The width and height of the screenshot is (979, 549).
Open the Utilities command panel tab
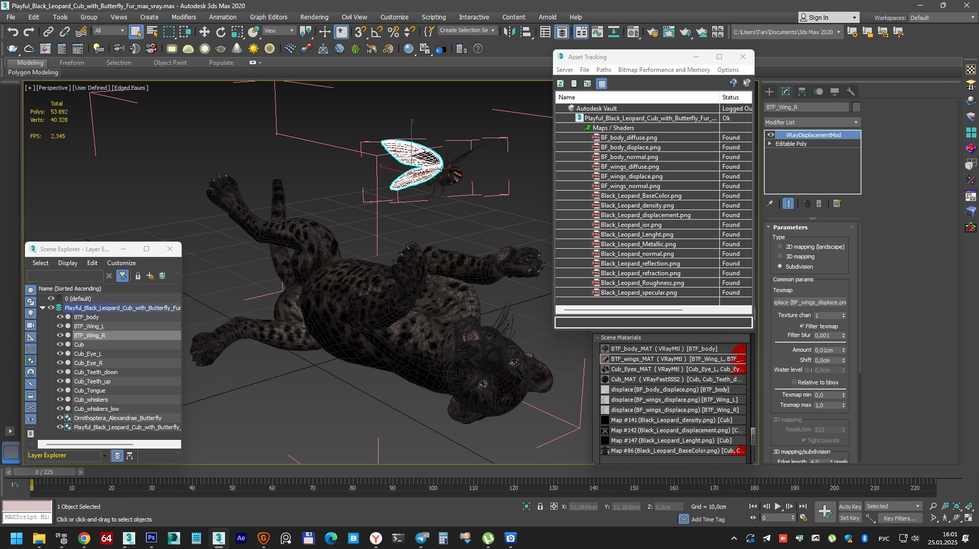click(851, 92)
